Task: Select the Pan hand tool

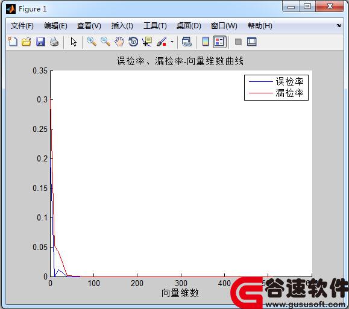Action: pos(119,42)
